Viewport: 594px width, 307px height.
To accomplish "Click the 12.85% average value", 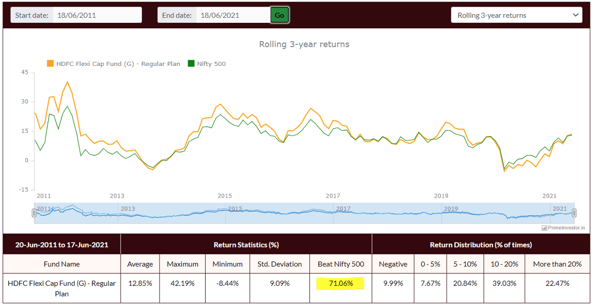I will pyautogui.click(x=140, y=284).
